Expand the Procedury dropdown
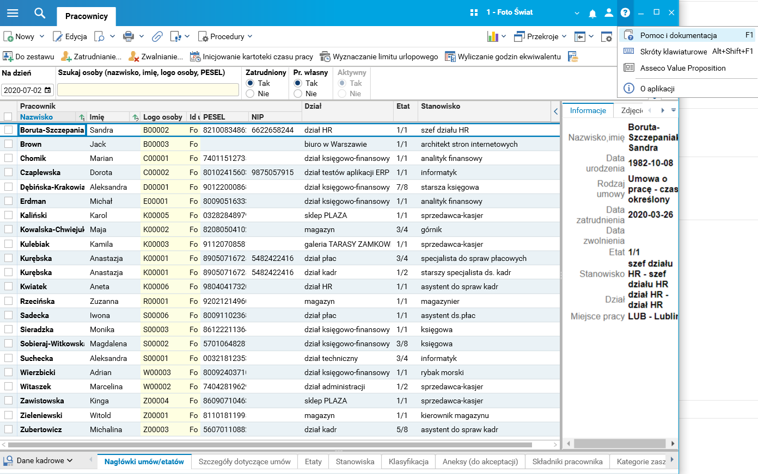The image size is (758, 474). (x=250, y=36)
